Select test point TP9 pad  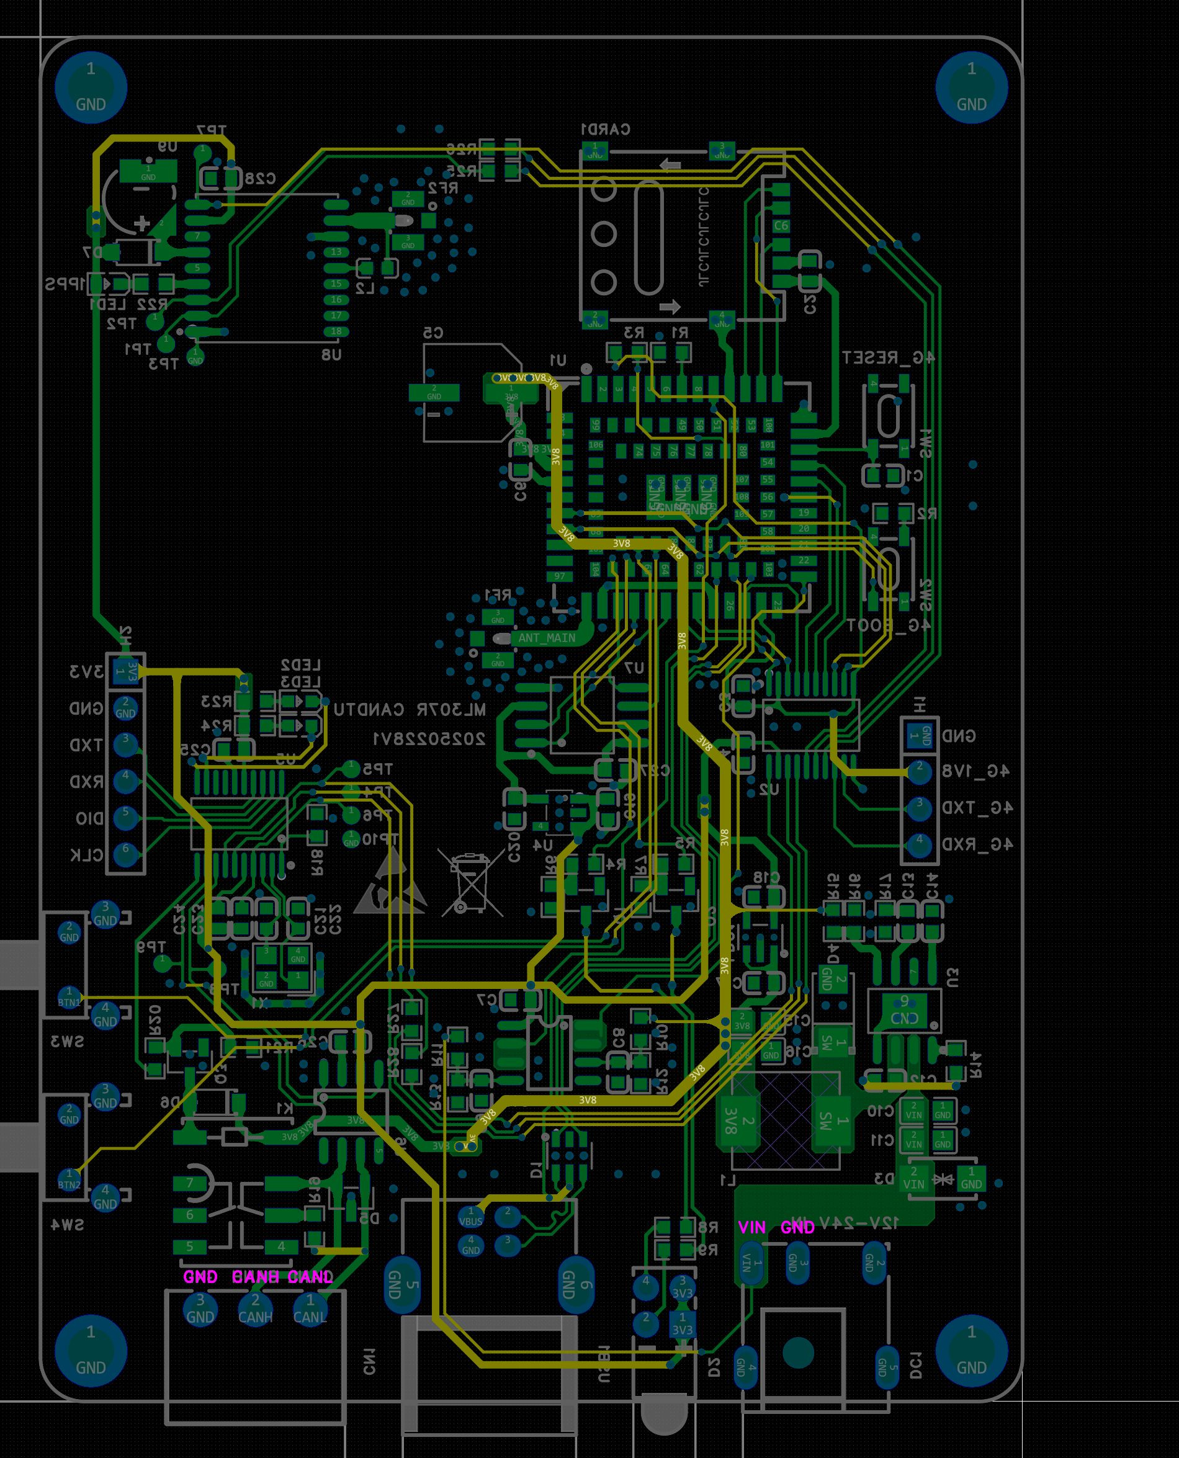pos(161,962)
